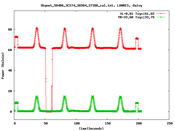This screenshot has height=131, width=175.
Task: Click the last green peak near 170 seconds
Action: tap(120, 97)
